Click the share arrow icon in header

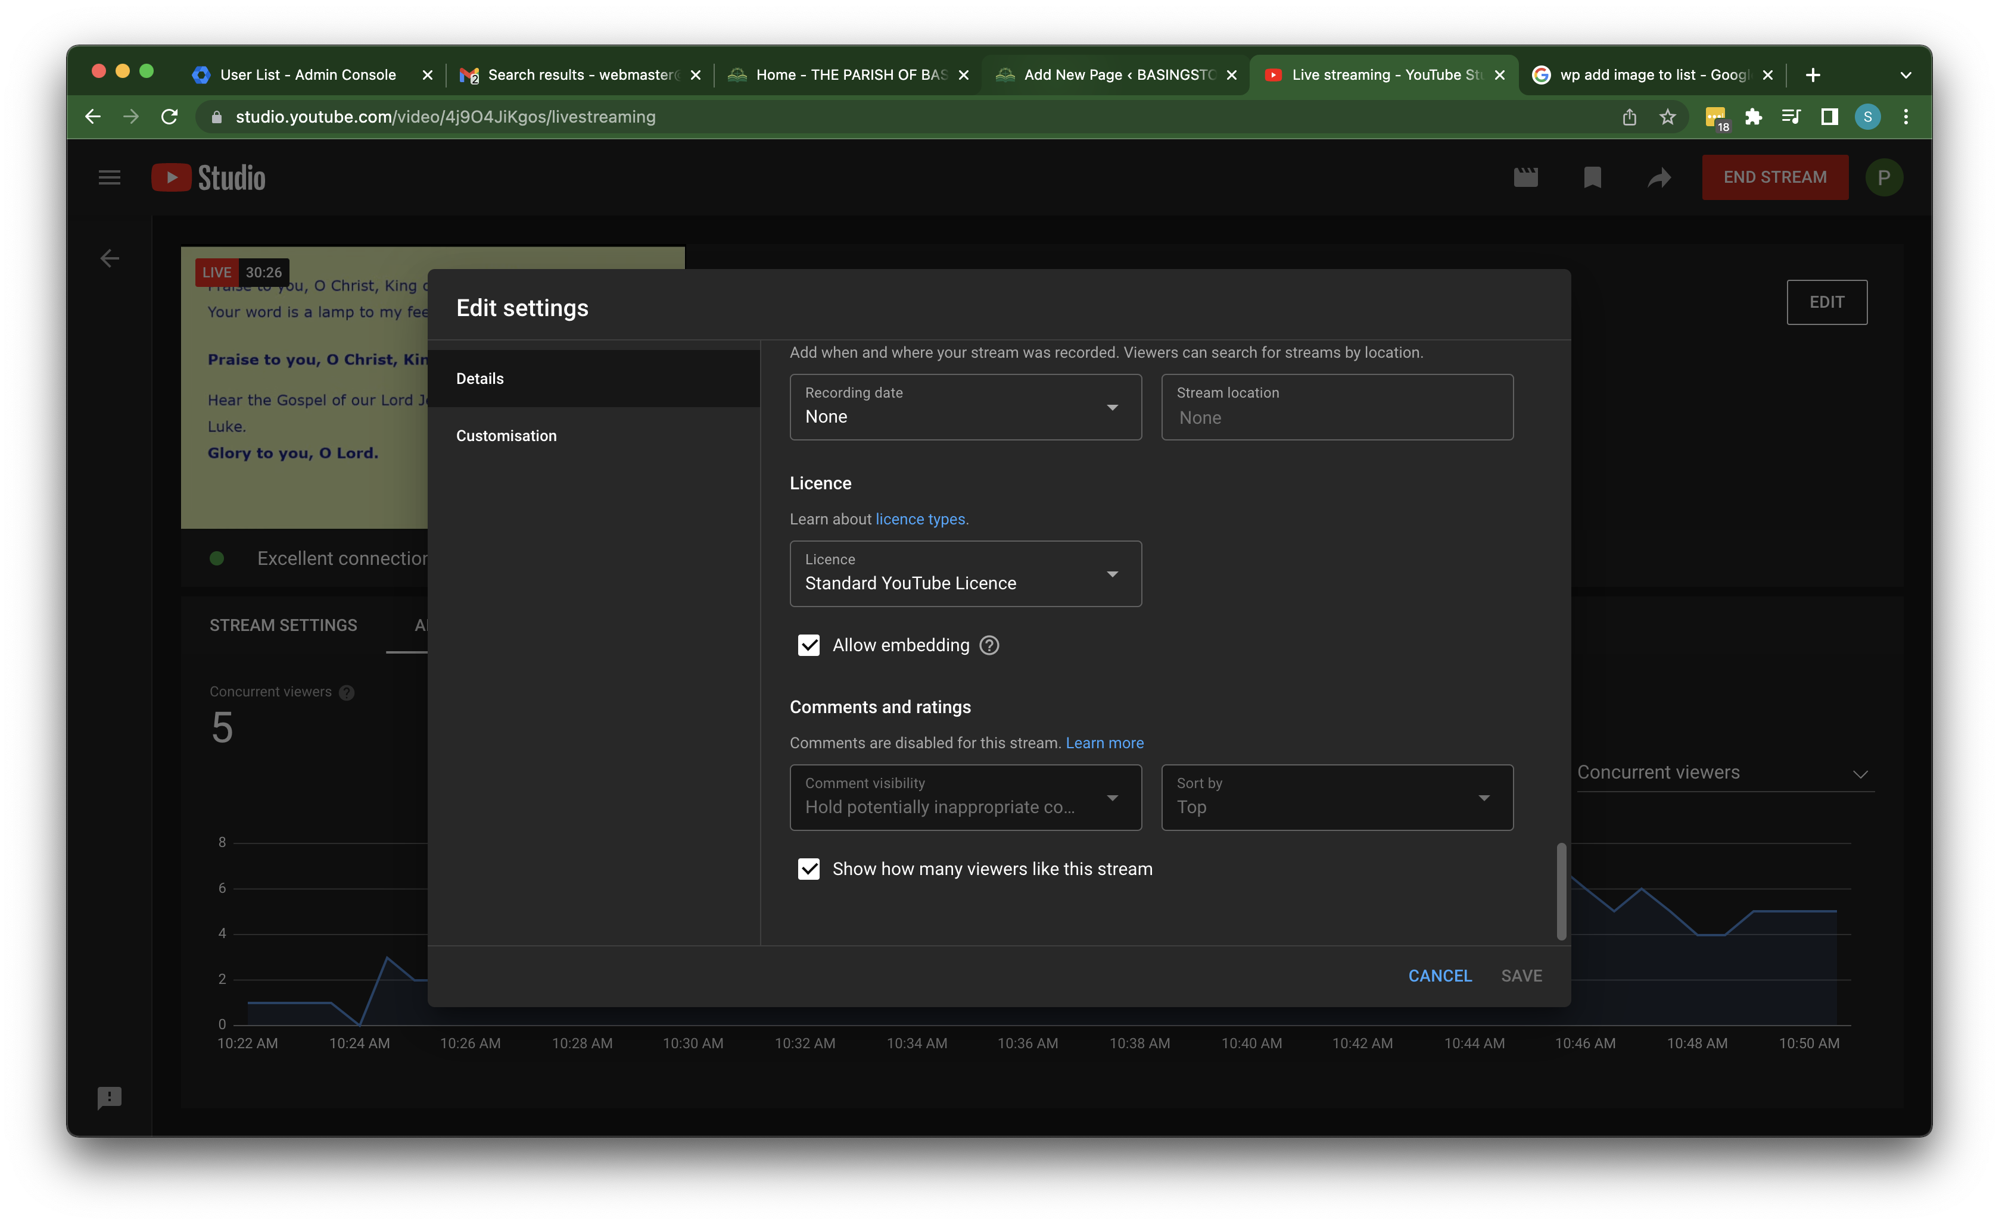[1659, 177]
